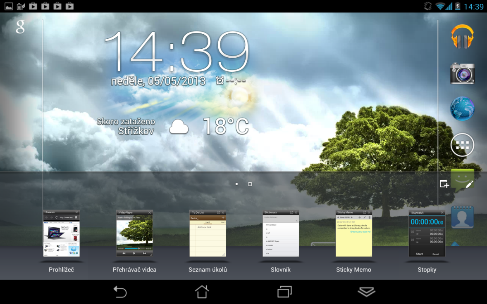This screenshot has height=304, width=487.
Task: Open the Seznam úkolů To Do thumbnail
Action: tap(208, 233)
